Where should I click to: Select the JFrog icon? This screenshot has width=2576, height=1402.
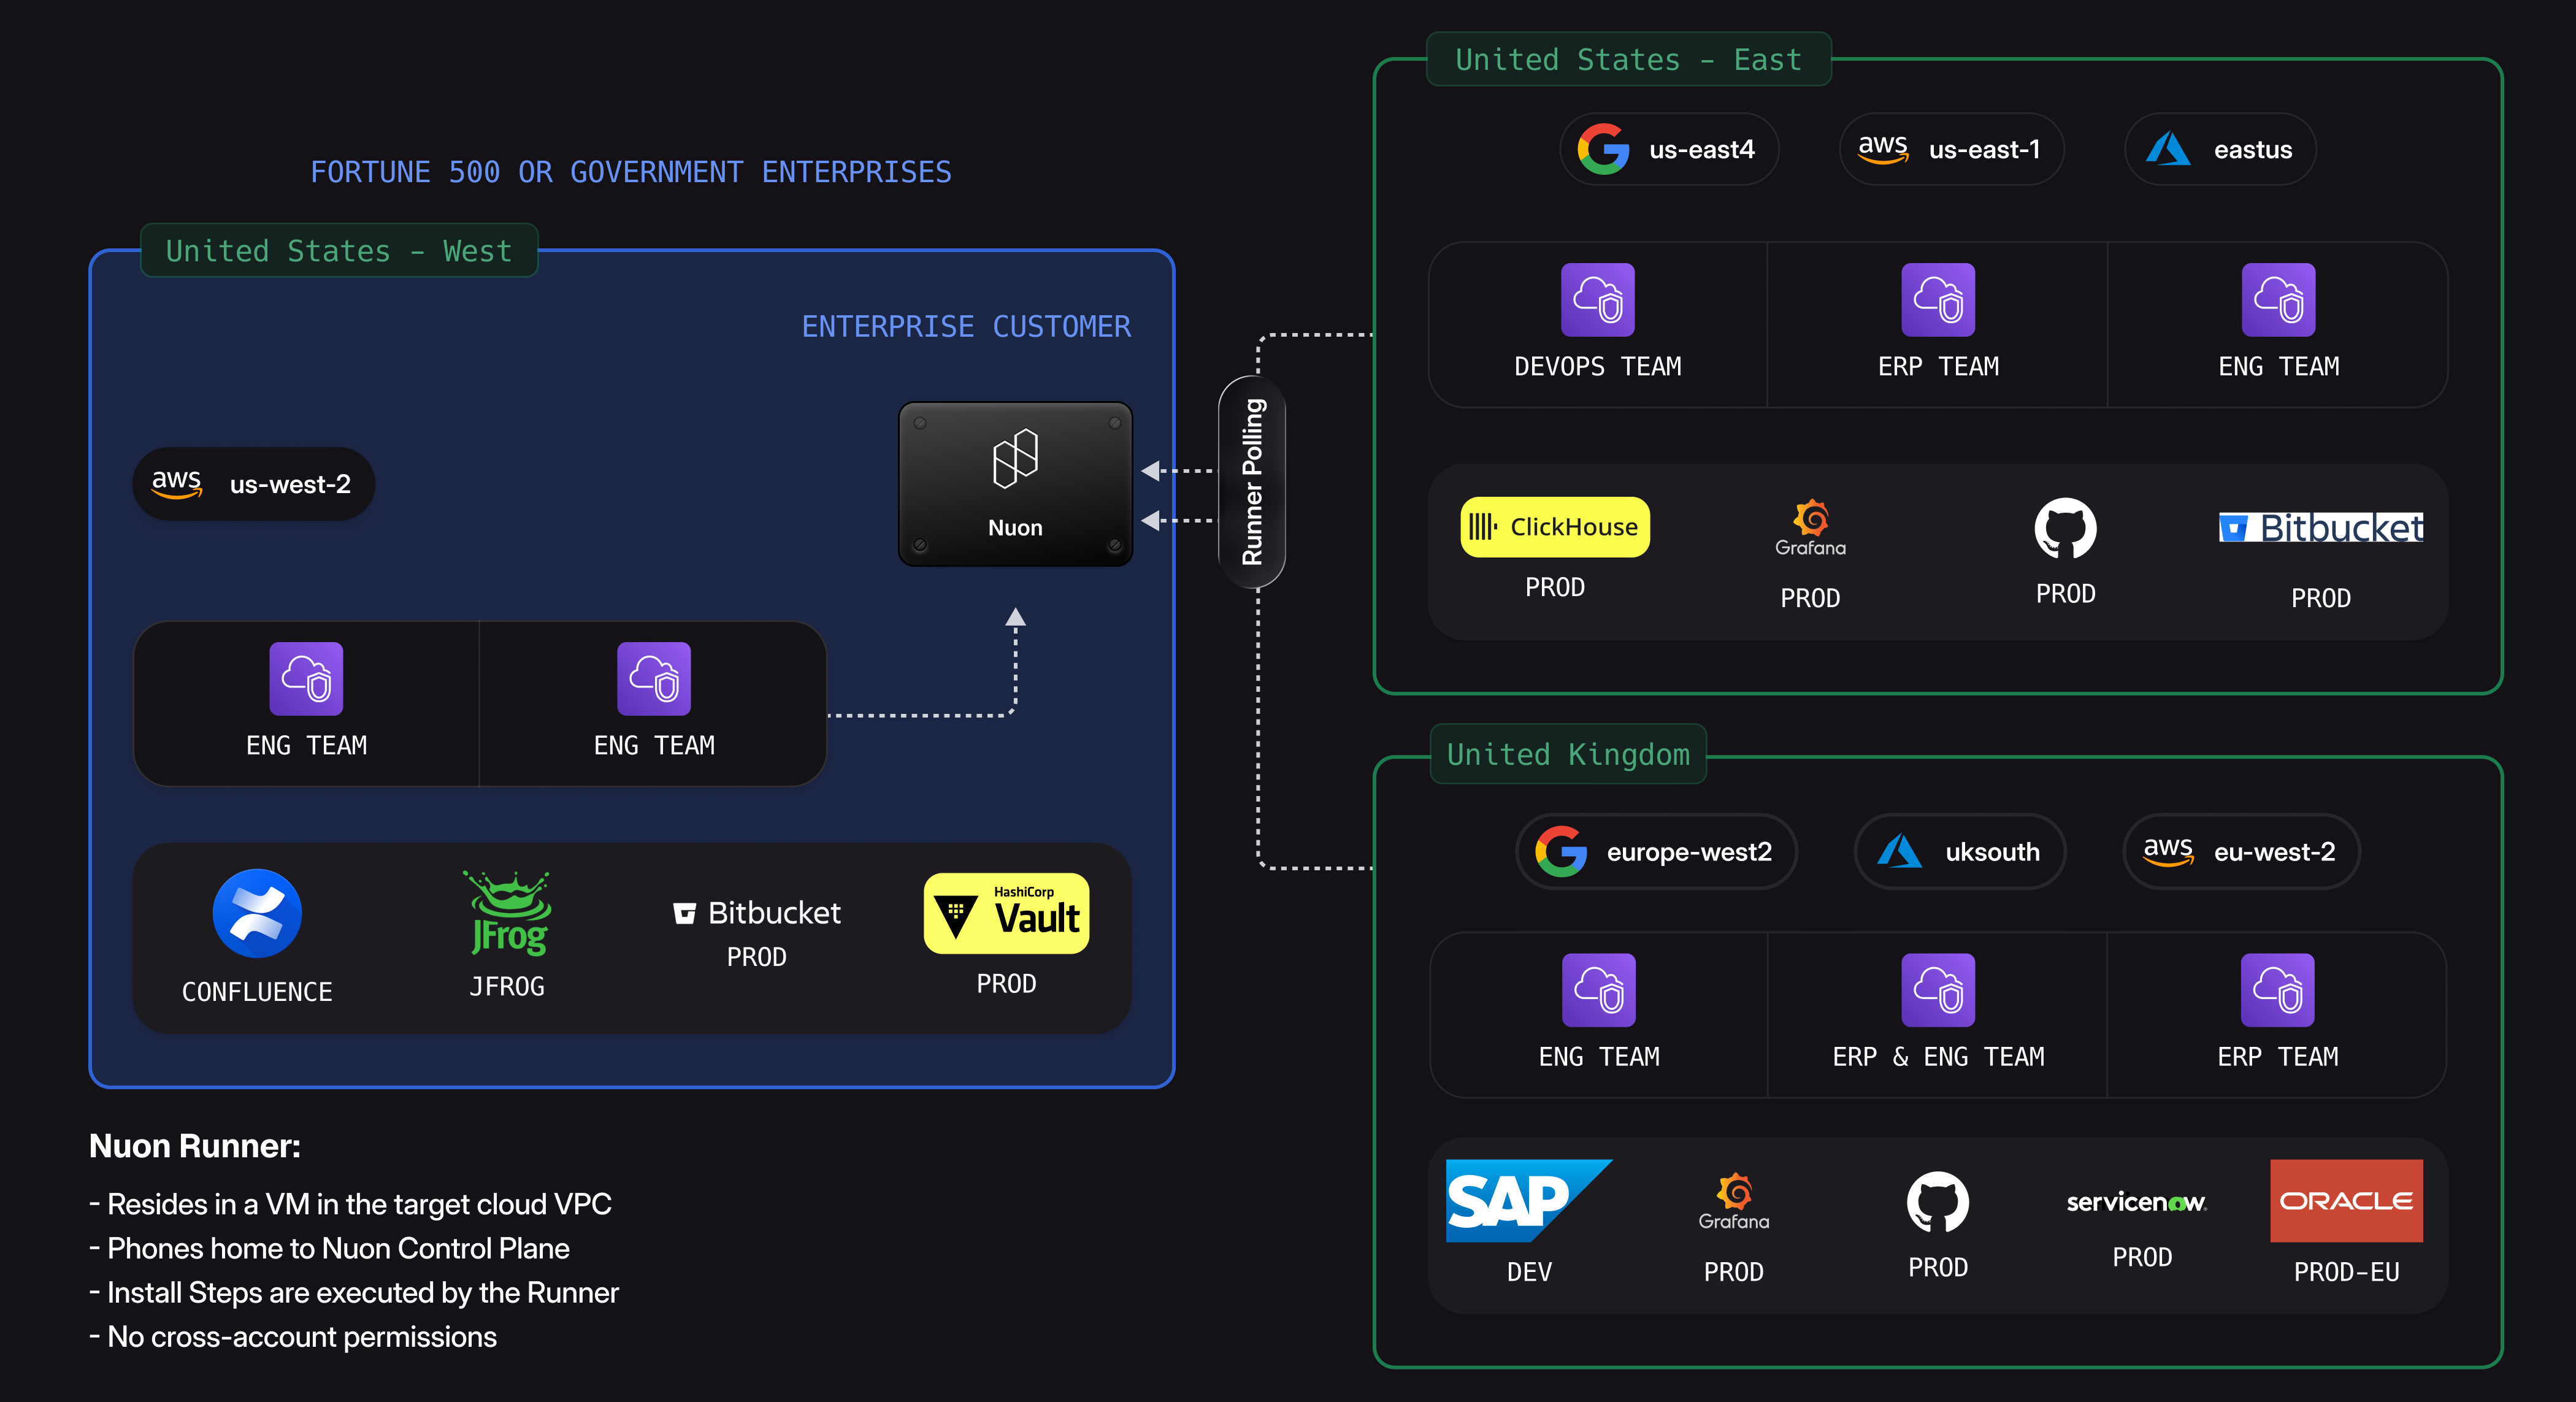[x=506, y=913]
